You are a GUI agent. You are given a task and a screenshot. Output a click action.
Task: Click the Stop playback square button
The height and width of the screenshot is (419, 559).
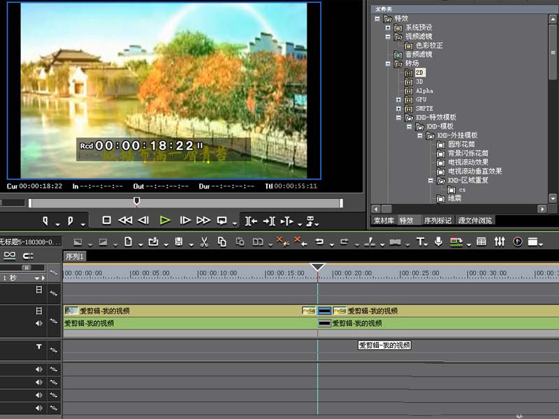106,221
